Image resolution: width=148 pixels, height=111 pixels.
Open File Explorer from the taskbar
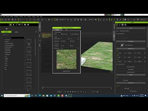tap(43, 96)
